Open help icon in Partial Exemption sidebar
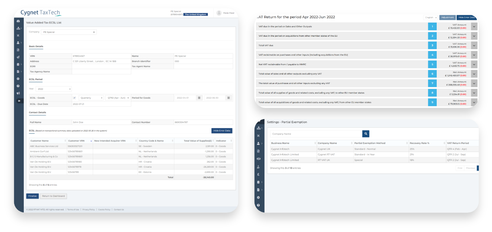The image size is (492, 232). click(x=258, y=205)
